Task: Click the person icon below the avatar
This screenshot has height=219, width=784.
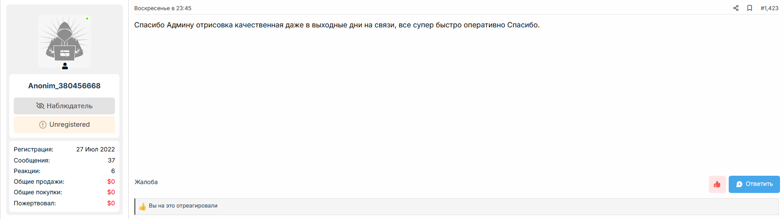Action: tap(65, 66)
